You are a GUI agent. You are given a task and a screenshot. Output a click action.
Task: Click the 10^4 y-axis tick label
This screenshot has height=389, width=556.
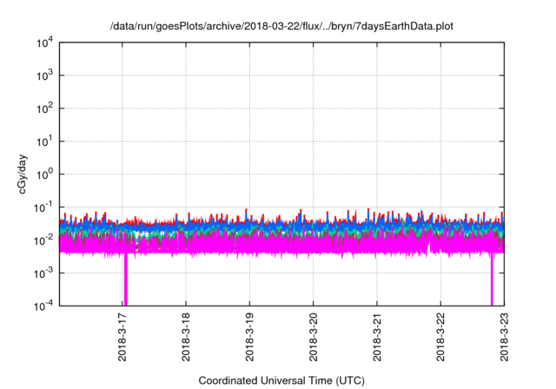coord(44,43)
